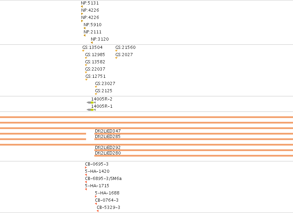This screenshot has width=293, height=213.
Task: Select the insertion marker below GS:13582
Action: pyautogui.click(x=86, y=65)
